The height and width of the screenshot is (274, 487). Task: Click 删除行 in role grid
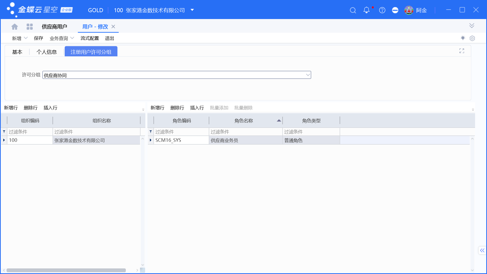pos(177,108)
